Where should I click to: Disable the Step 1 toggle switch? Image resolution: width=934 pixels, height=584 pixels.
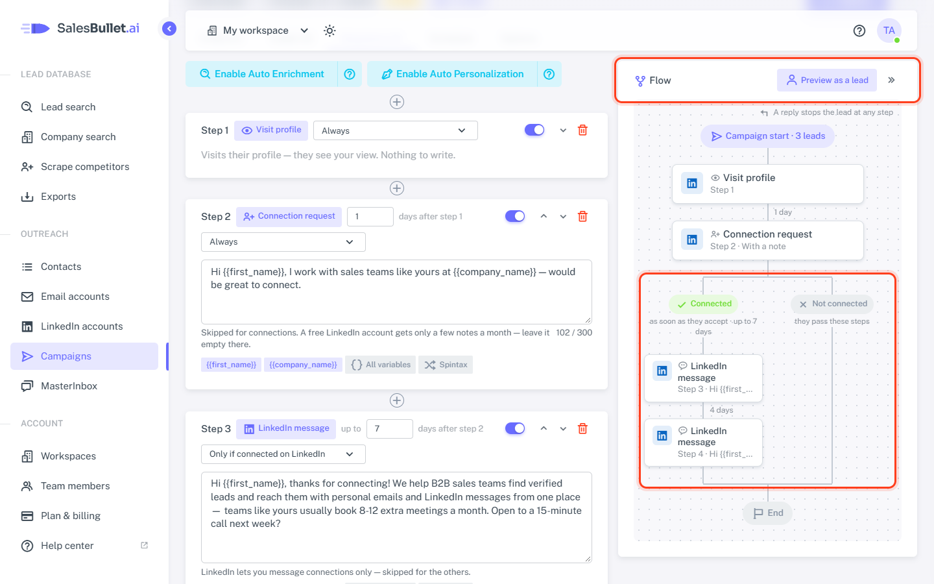(x=534, y=130)
